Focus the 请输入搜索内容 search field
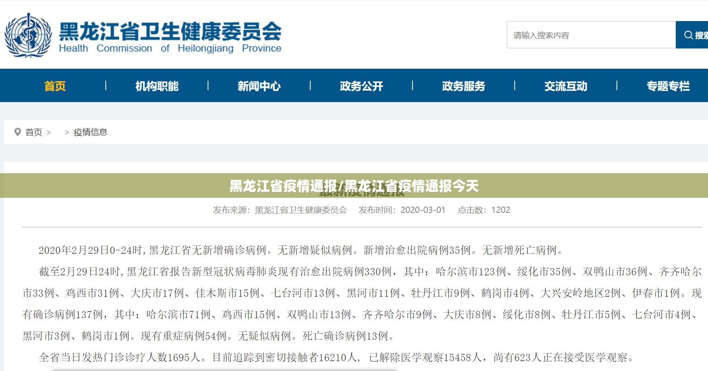 click(591, 35)
